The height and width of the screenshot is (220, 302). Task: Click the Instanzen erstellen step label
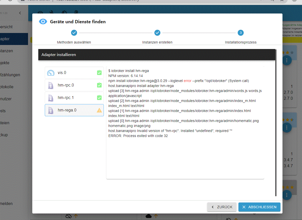157,42
